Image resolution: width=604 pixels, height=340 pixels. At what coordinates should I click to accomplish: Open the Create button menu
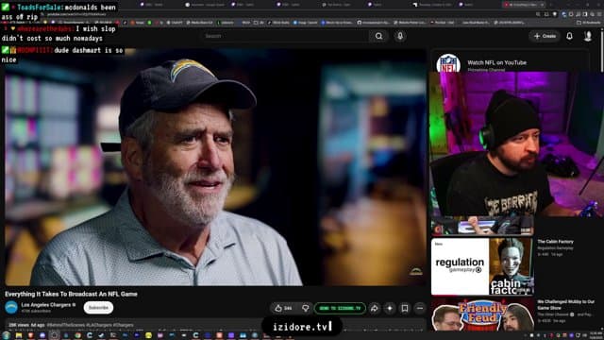pos(545,36)
